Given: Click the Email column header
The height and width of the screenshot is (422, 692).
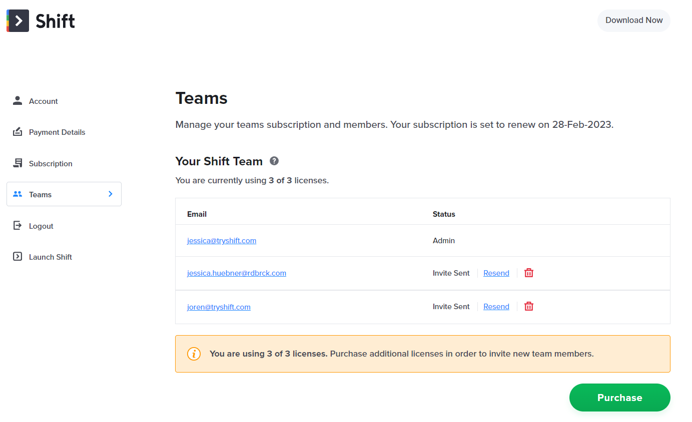Looking at the screenshot, I should coord(197,214).
